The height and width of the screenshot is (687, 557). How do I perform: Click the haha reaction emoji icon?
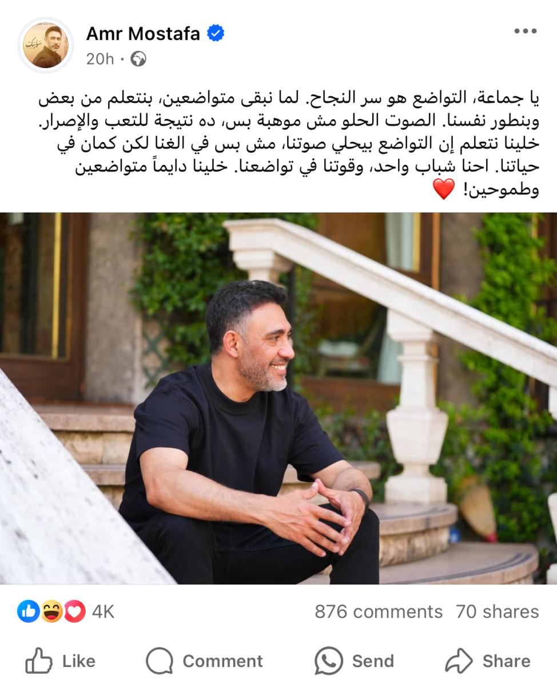click(51, 611)
